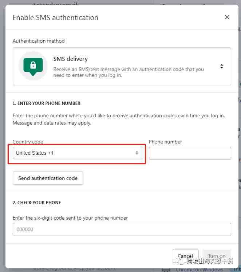
Task: Click the 'Message and data rates may apply.' text
Action: (52, 123)
